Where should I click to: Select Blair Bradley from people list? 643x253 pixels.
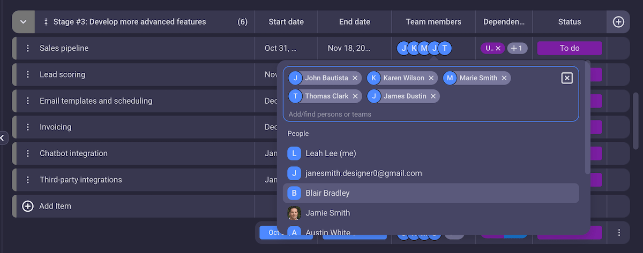pos(431,193)
